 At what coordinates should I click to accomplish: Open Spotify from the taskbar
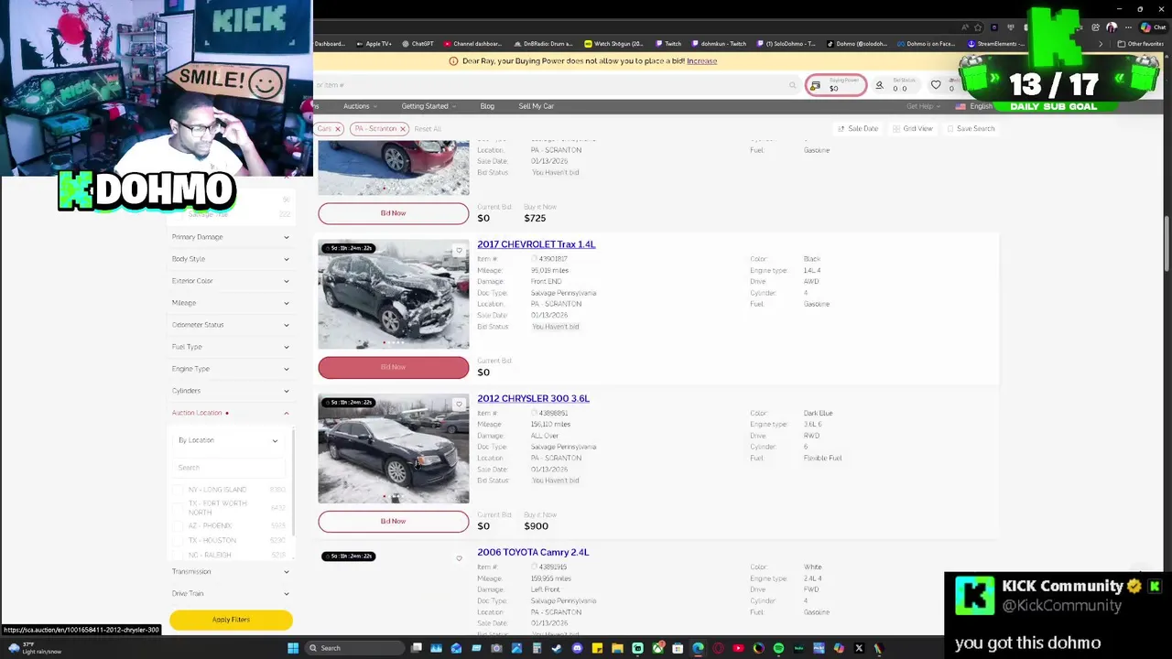pos(778,648)
